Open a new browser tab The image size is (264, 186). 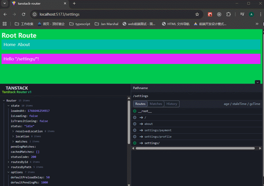[x=74, y=3]
